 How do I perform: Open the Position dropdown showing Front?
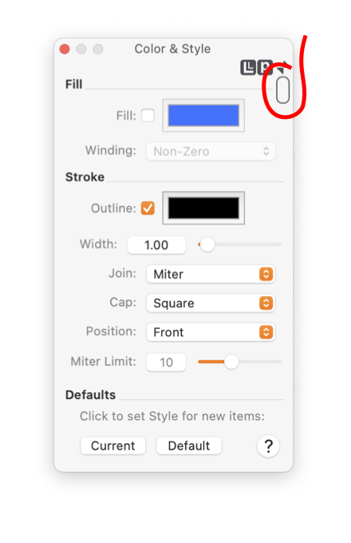(x=211, y=332)
